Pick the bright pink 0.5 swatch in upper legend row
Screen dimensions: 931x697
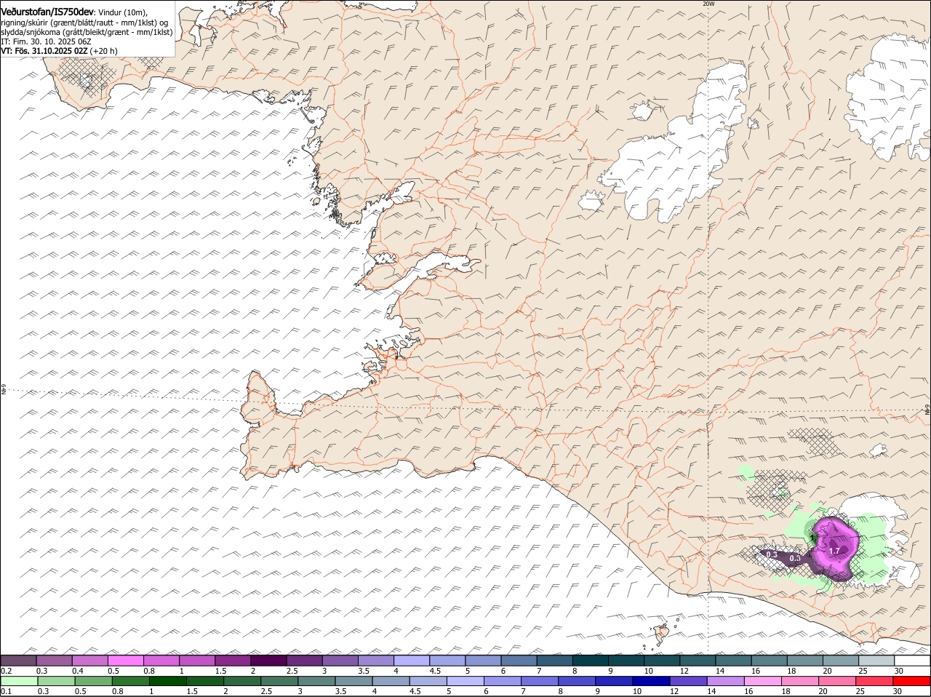[125, 661]
